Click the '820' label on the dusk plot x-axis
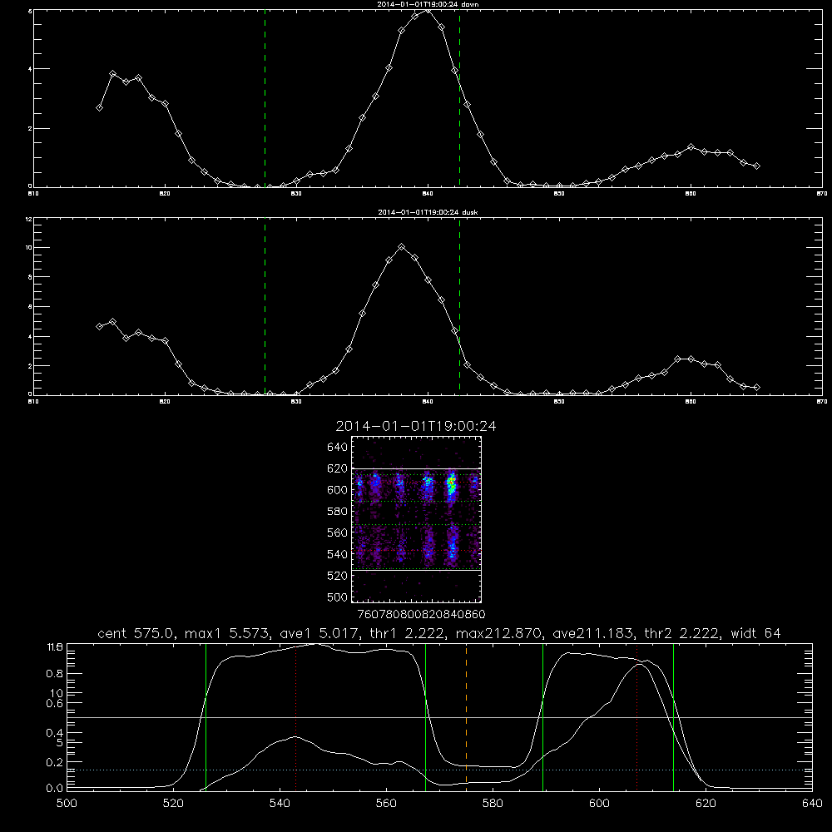This screenshot has height=832, width=832. point(165,402)
